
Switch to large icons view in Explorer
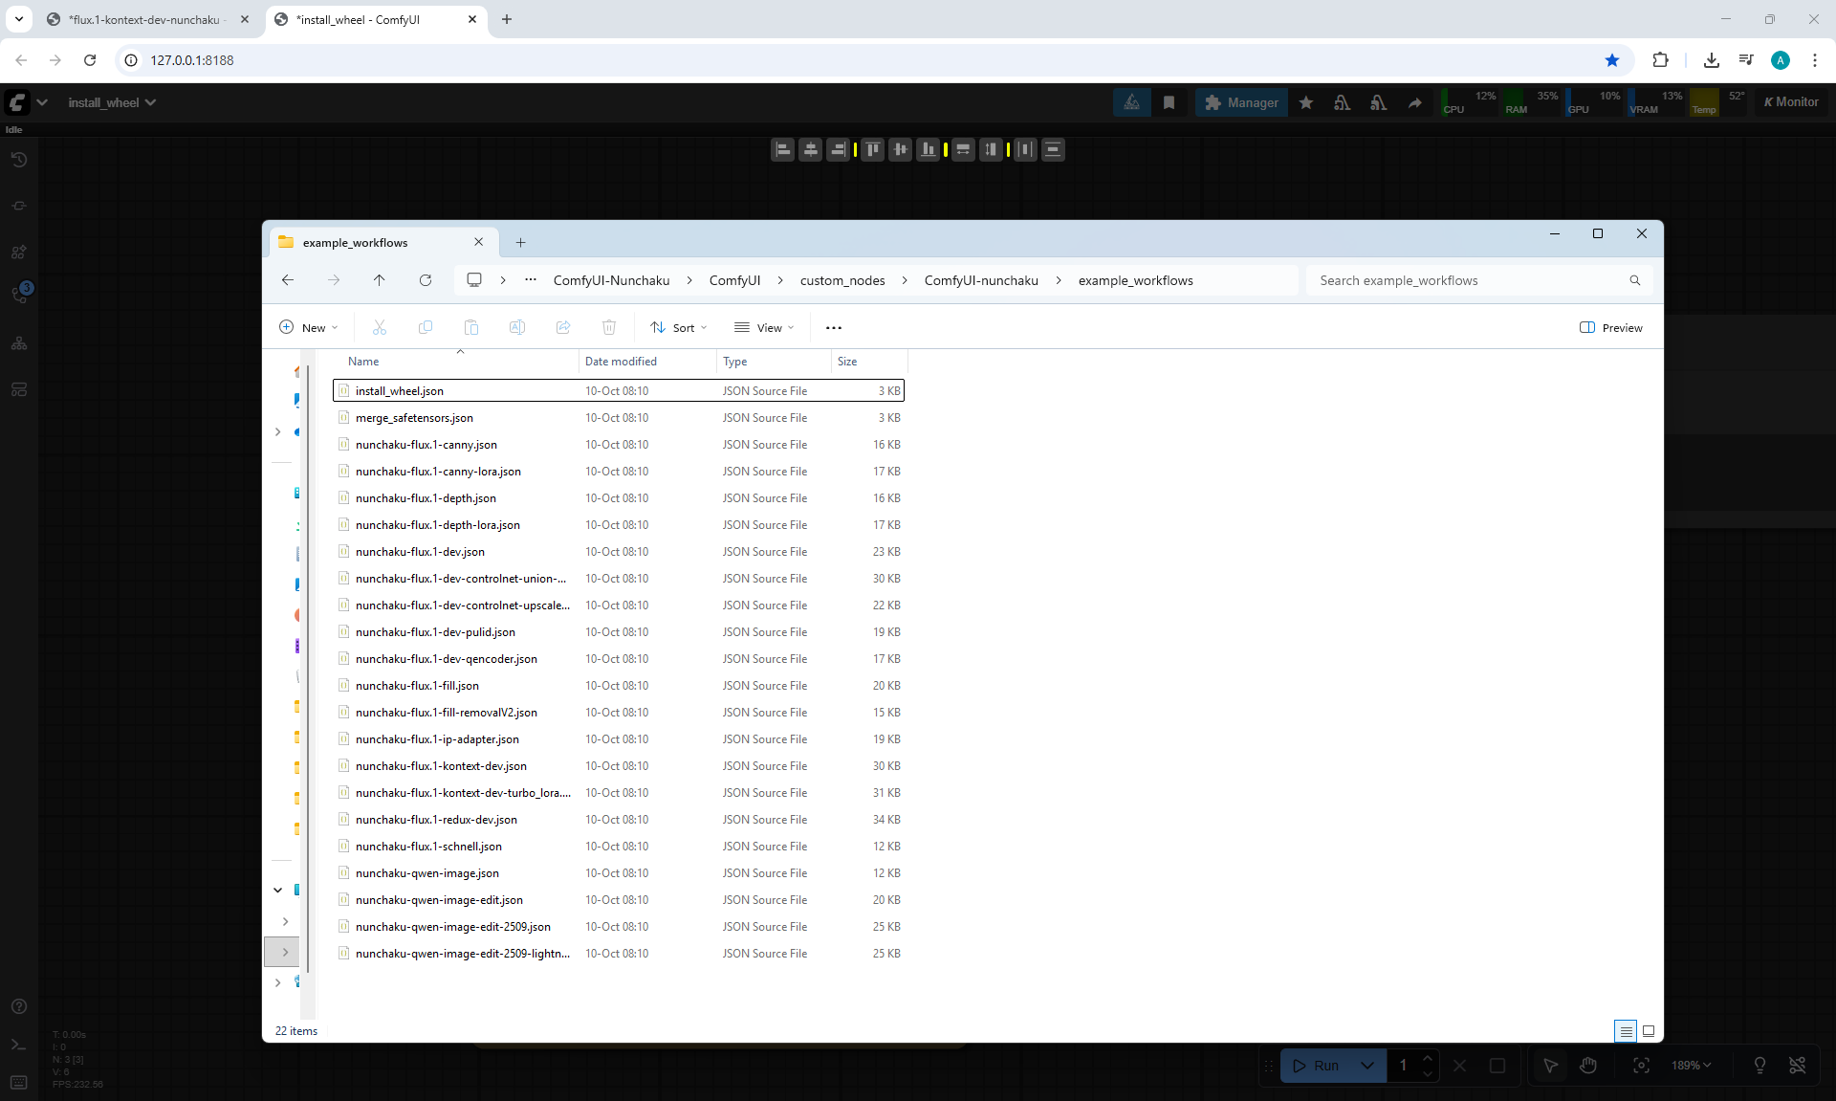point(1649,1030)
